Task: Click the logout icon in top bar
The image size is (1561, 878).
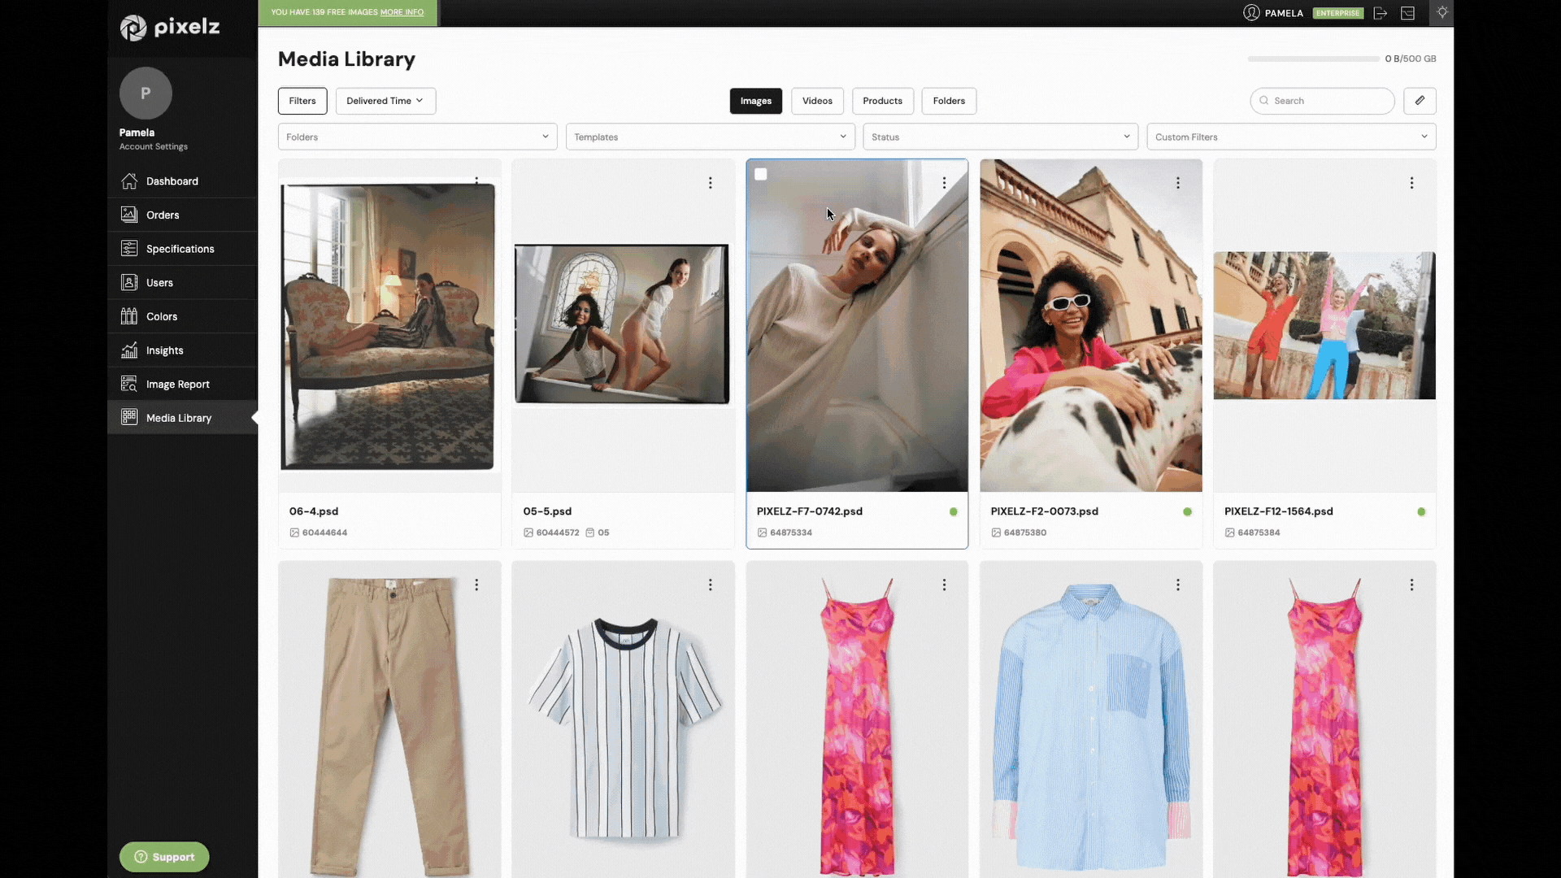Action: 1380,13
